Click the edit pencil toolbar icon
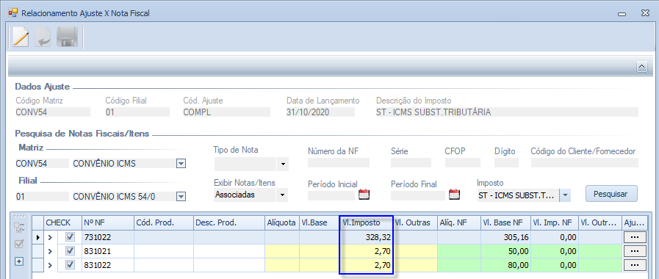The height and width of the screenshot is (279, 659). pos(20,37)
